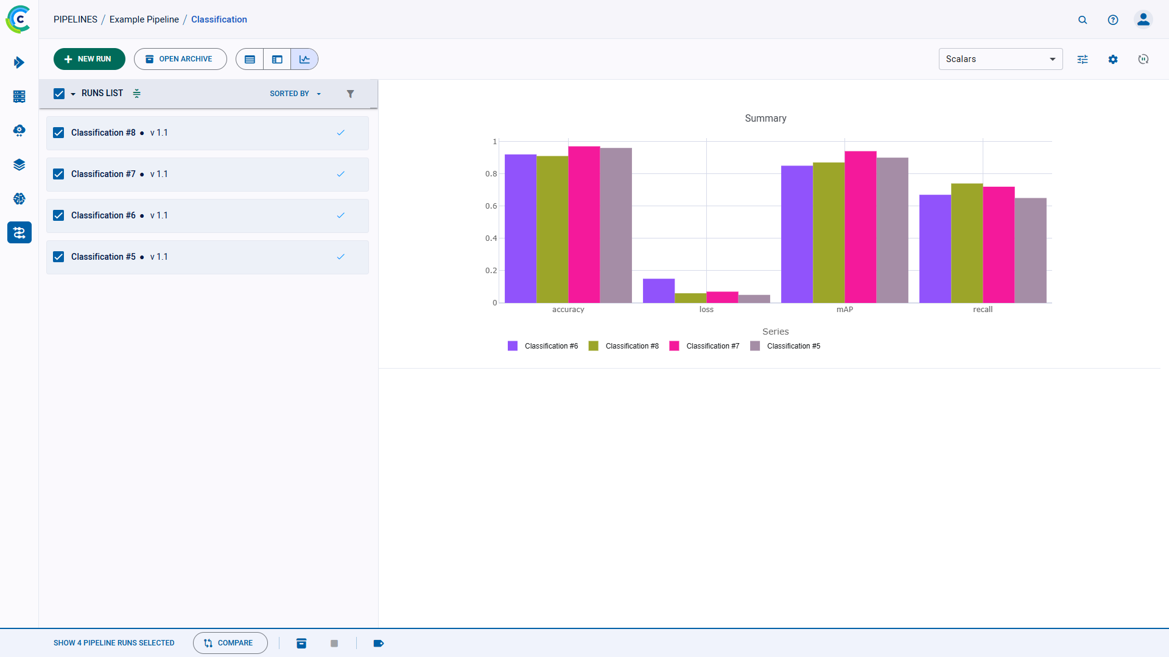The width and height of the screenshot is (1169, 657).
Task: Click the chart view icon button
Action: 304,59
